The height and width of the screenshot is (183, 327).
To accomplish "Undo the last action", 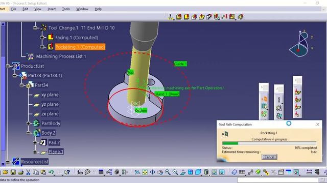I will click(x=51, y=172).
